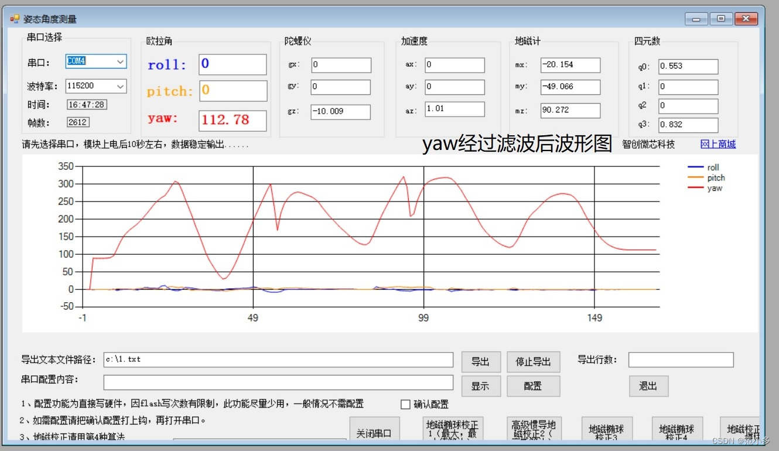Click the az field showing 1.01

[x=455, y=109]
